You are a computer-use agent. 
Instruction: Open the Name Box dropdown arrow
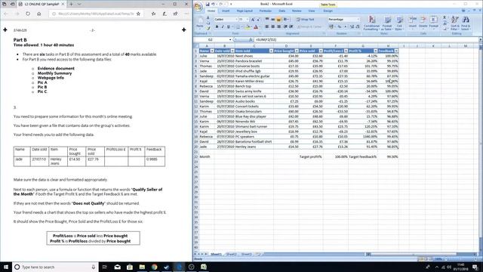coord(230,40)
